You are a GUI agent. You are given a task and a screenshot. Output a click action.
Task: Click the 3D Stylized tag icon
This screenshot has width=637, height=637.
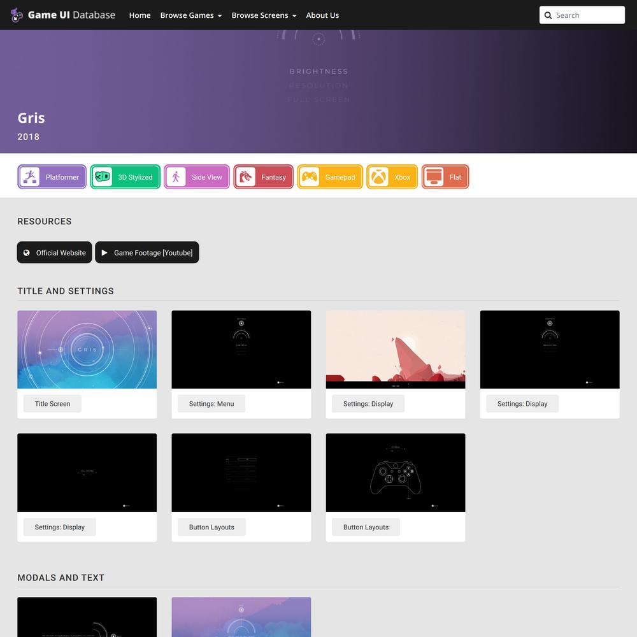[x=103, y=176]
